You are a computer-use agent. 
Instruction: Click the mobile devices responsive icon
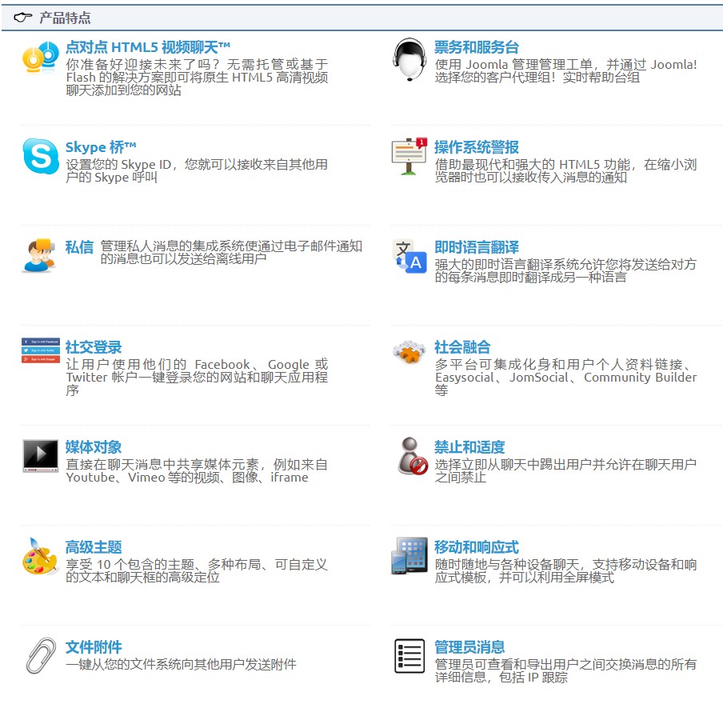[x=409, y=556]
